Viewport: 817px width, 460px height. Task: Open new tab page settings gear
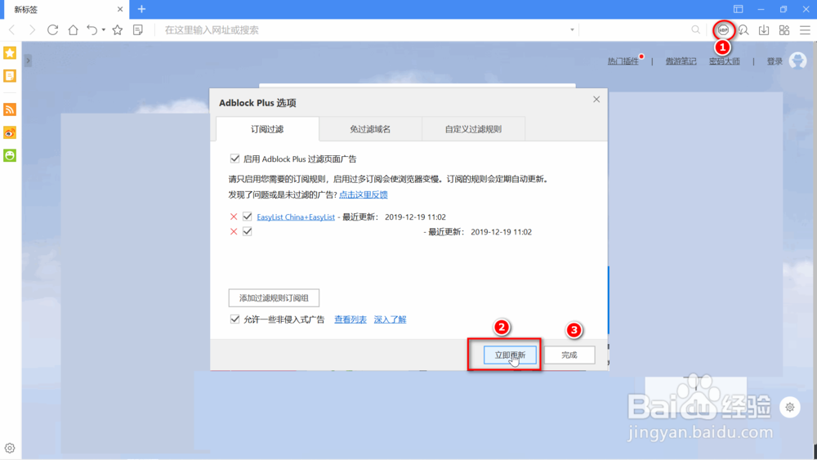pyautogui.click(x=790, y=408)
